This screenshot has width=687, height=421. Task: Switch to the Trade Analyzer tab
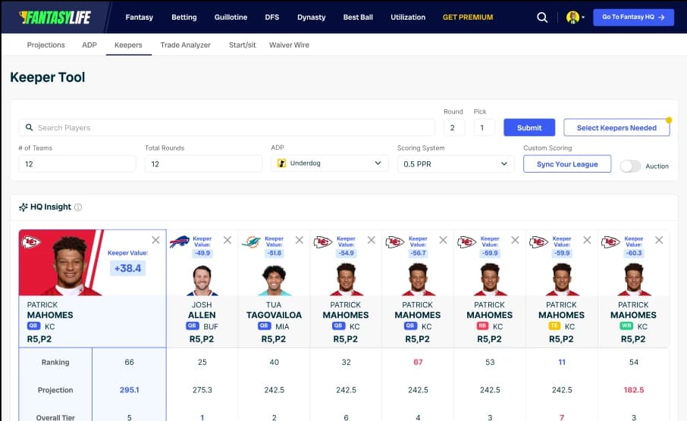tap(185, 45)
